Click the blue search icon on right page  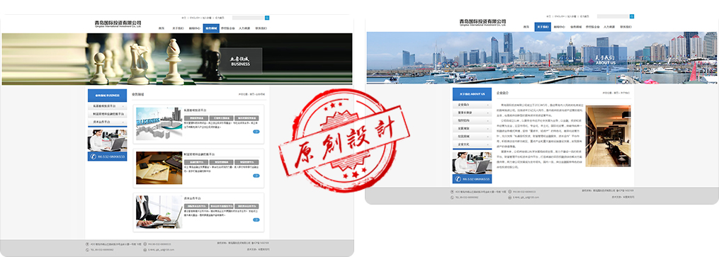point(633,16)
